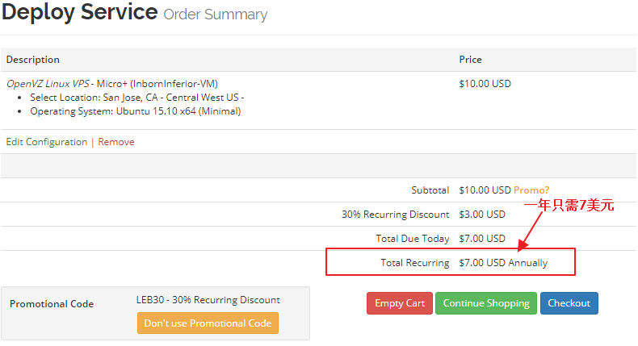Click the Order Summary subtitle text

click(215, 15)
